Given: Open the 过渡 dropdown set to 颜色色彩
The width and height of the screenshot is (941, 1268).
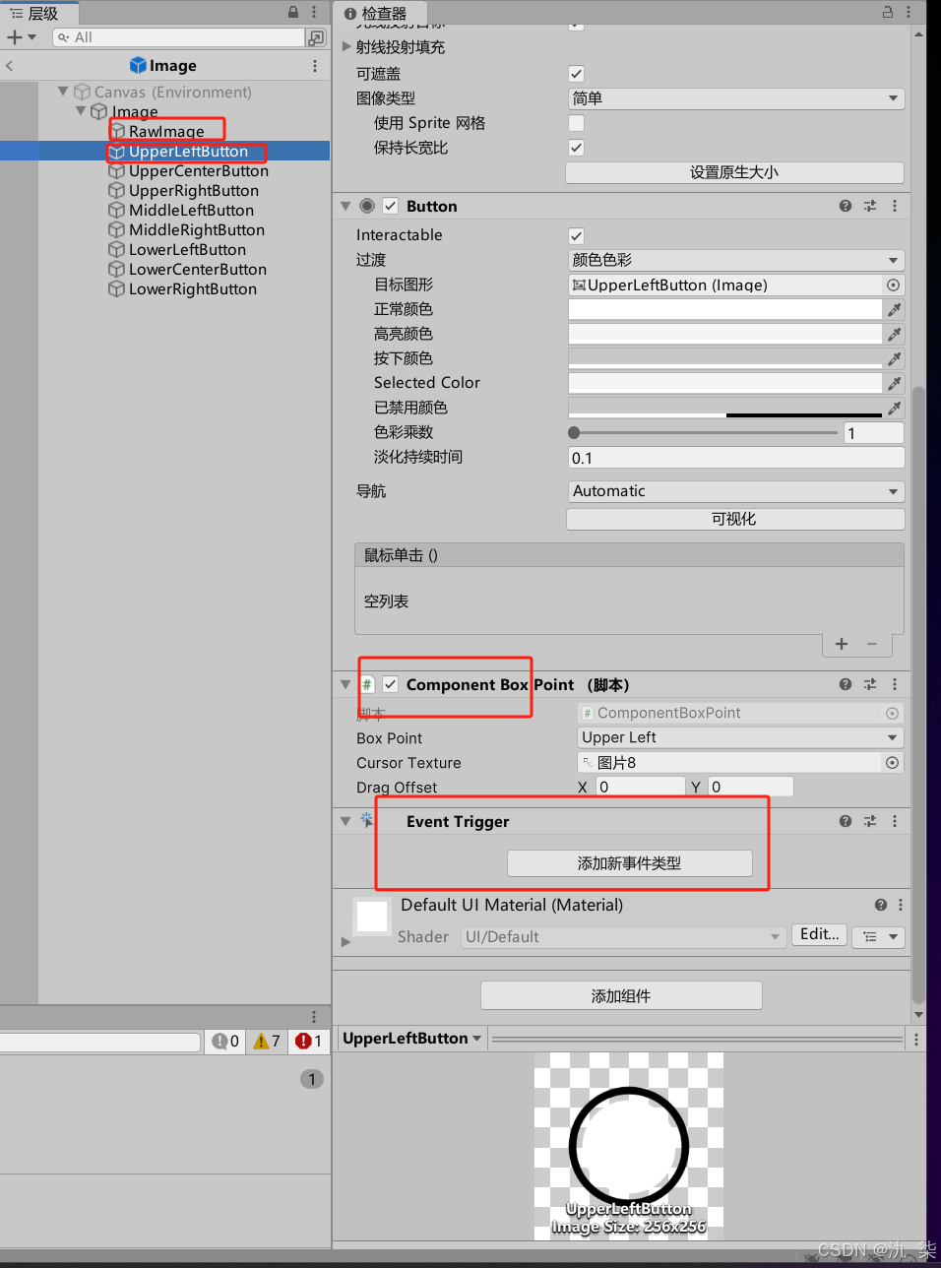Looking at the screenshot, I should click(735, 260).
